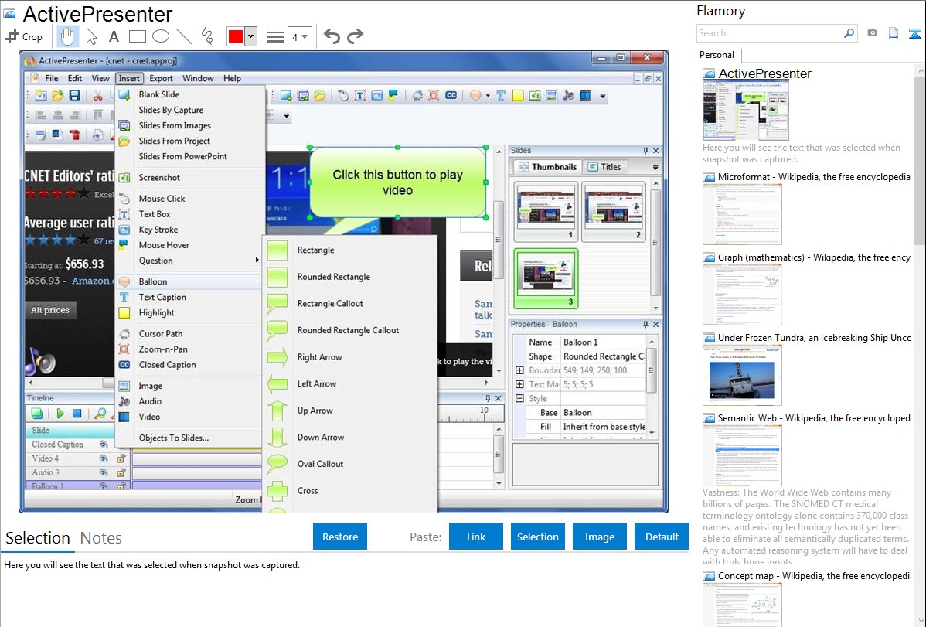Select the ellipse drawing tool

[161, 36]
